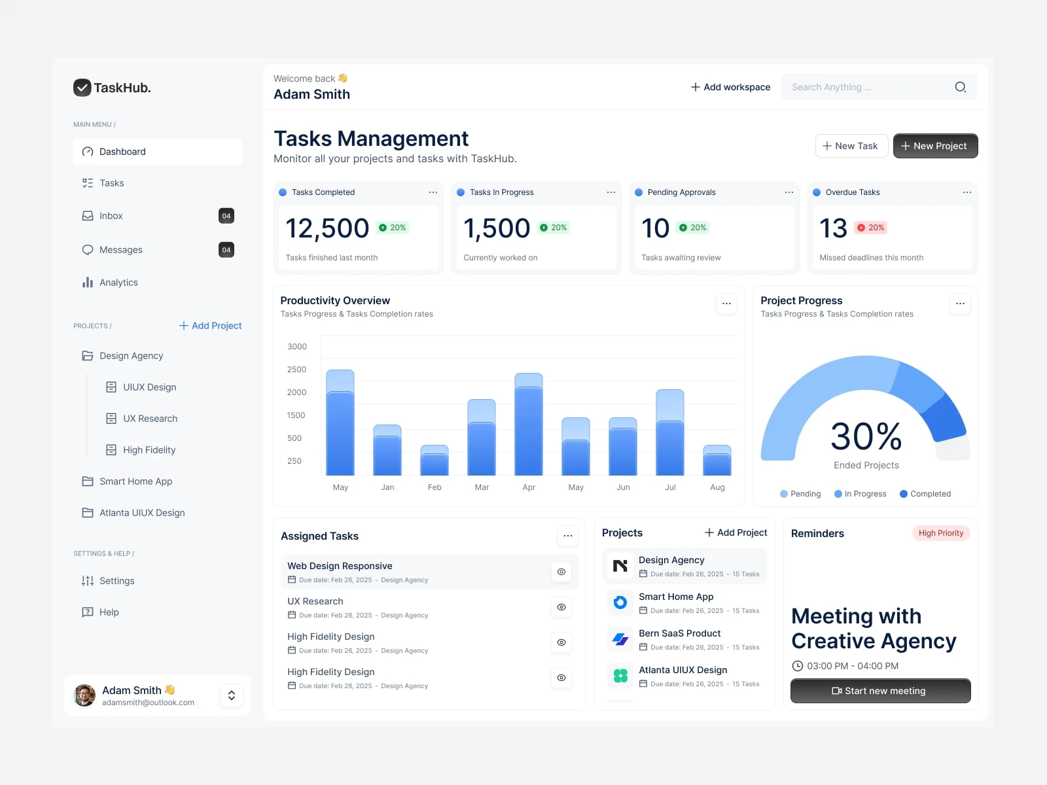Click the High Priority reminder tag
The image size is (1047, 785).
point(941,533)
